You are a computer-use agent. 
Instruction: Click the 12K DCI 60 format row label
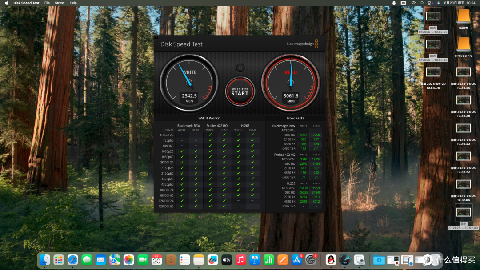pyautogui.click(x=166, y=206)
